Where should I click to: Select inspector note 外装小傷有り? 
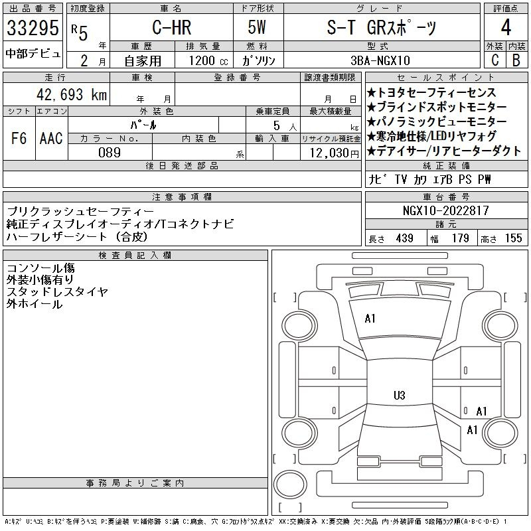40,279
